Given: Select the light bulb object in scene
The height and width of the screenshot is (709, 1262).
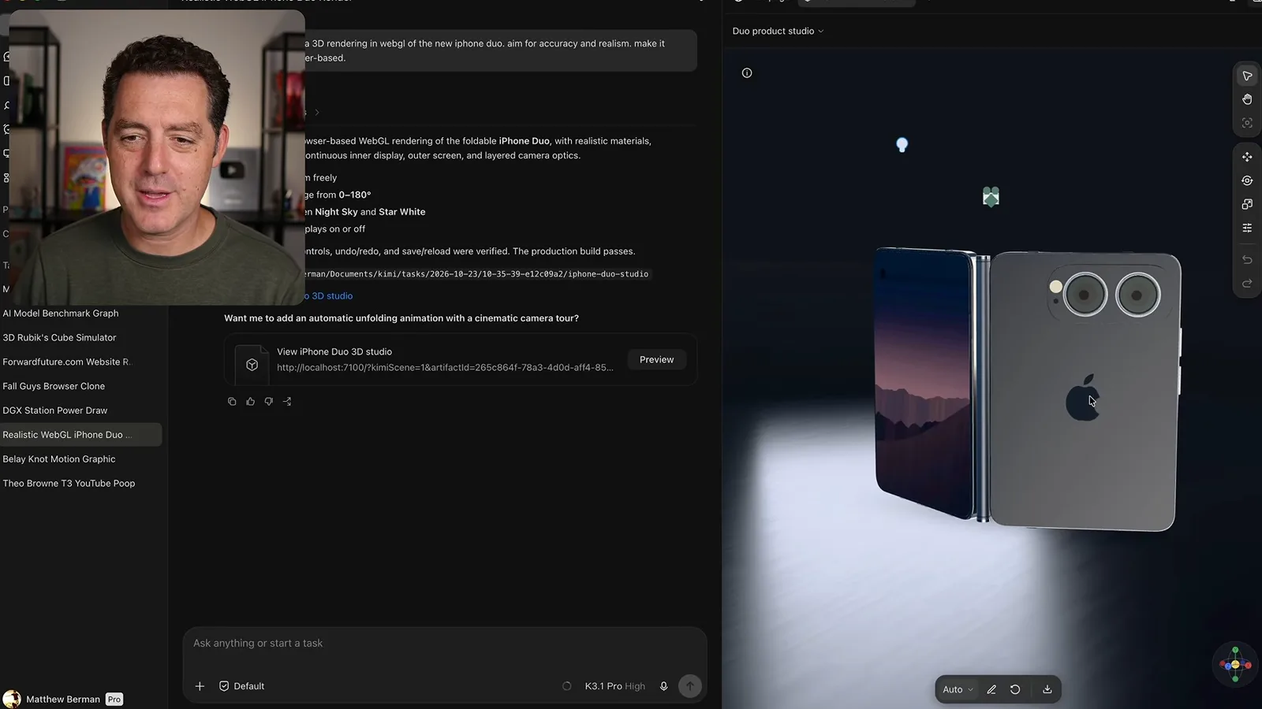Looking at the screenshot, I should pos(902,145).
